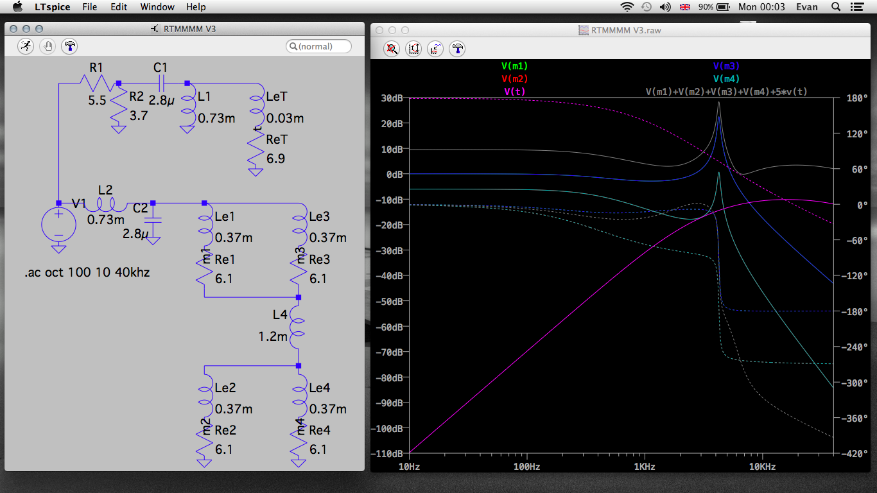Open the File menu
877x493 pixels.
(x=90, y=7)
